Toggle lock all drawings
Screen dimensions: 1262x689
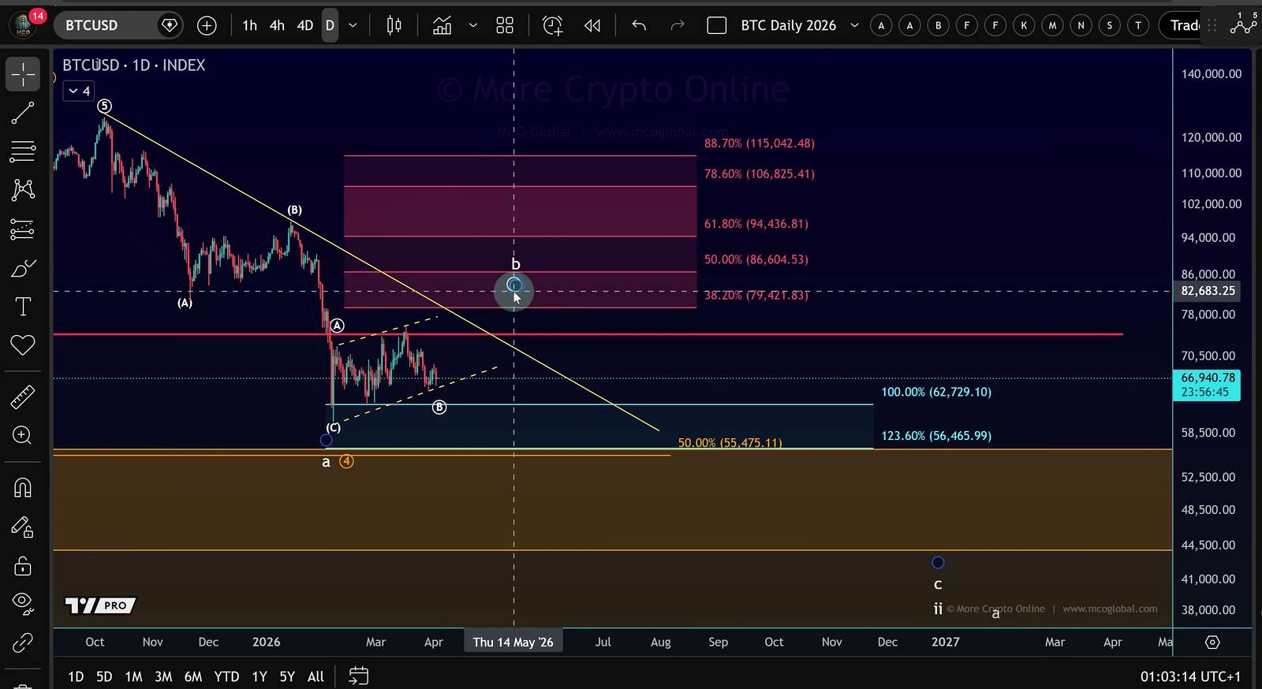(x=23, y=566)
